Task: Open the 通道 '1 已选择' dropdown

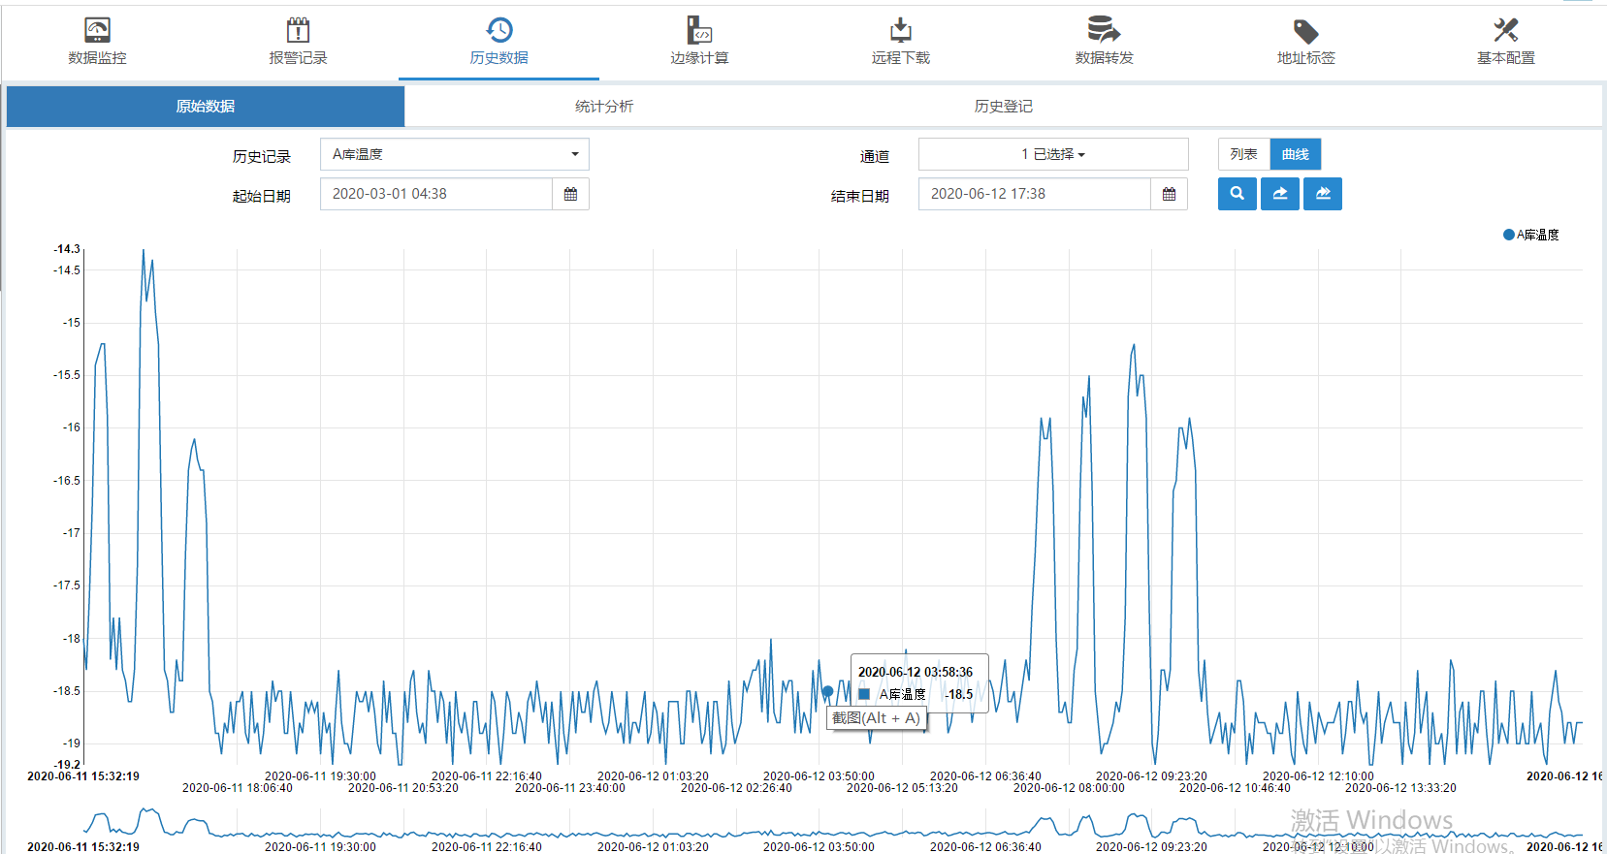Action: 1053,154
